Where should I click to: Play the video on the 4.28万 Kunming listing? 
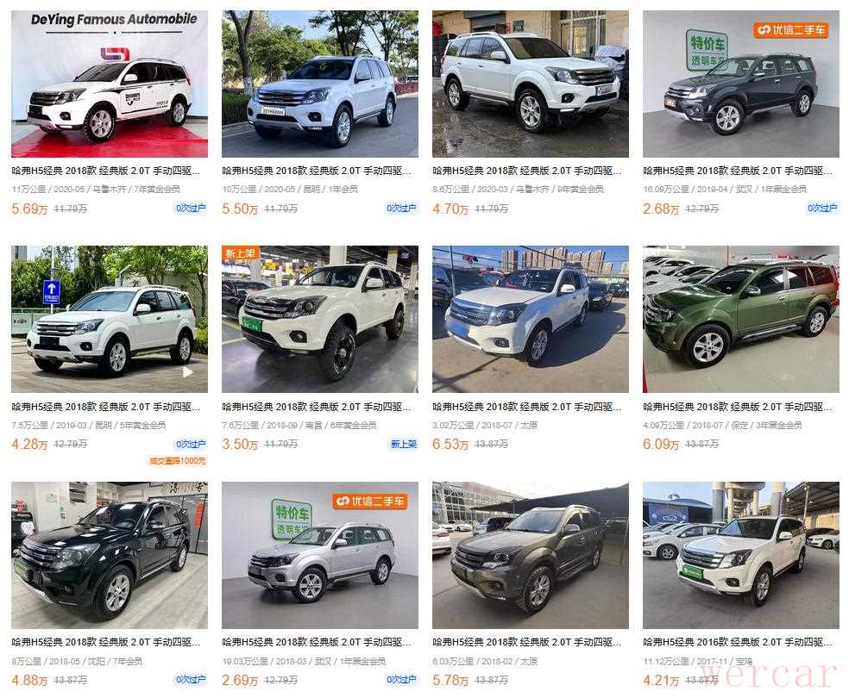pyautogui.click(x=187, y=372)
